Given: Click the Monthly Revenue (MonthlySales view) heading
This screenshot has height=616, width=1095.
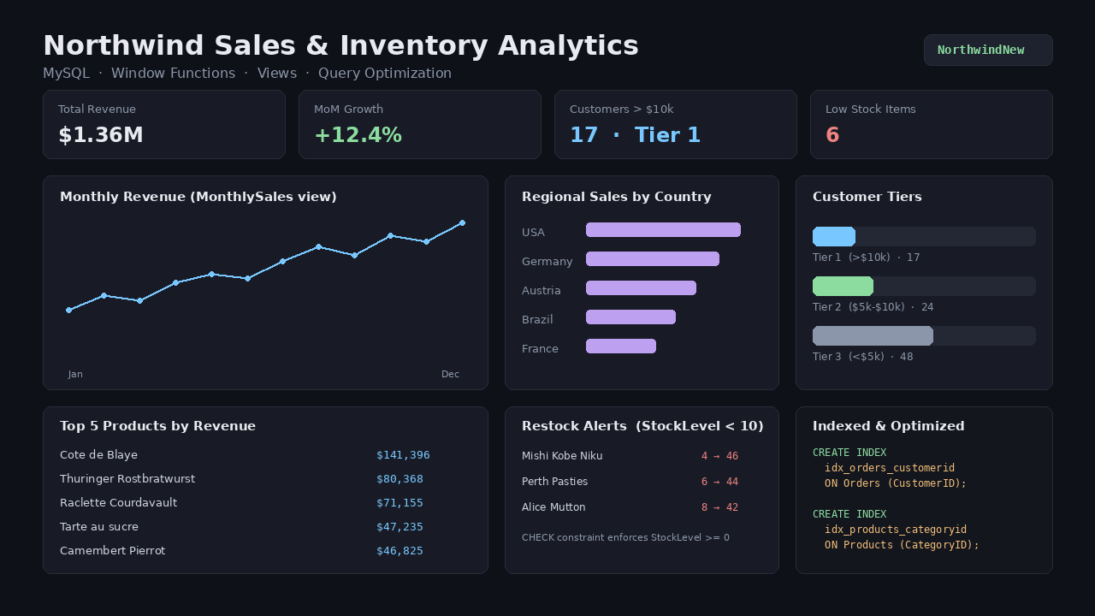Looking at the screenshot, I should pyautogui.click(x=198, y=197).
